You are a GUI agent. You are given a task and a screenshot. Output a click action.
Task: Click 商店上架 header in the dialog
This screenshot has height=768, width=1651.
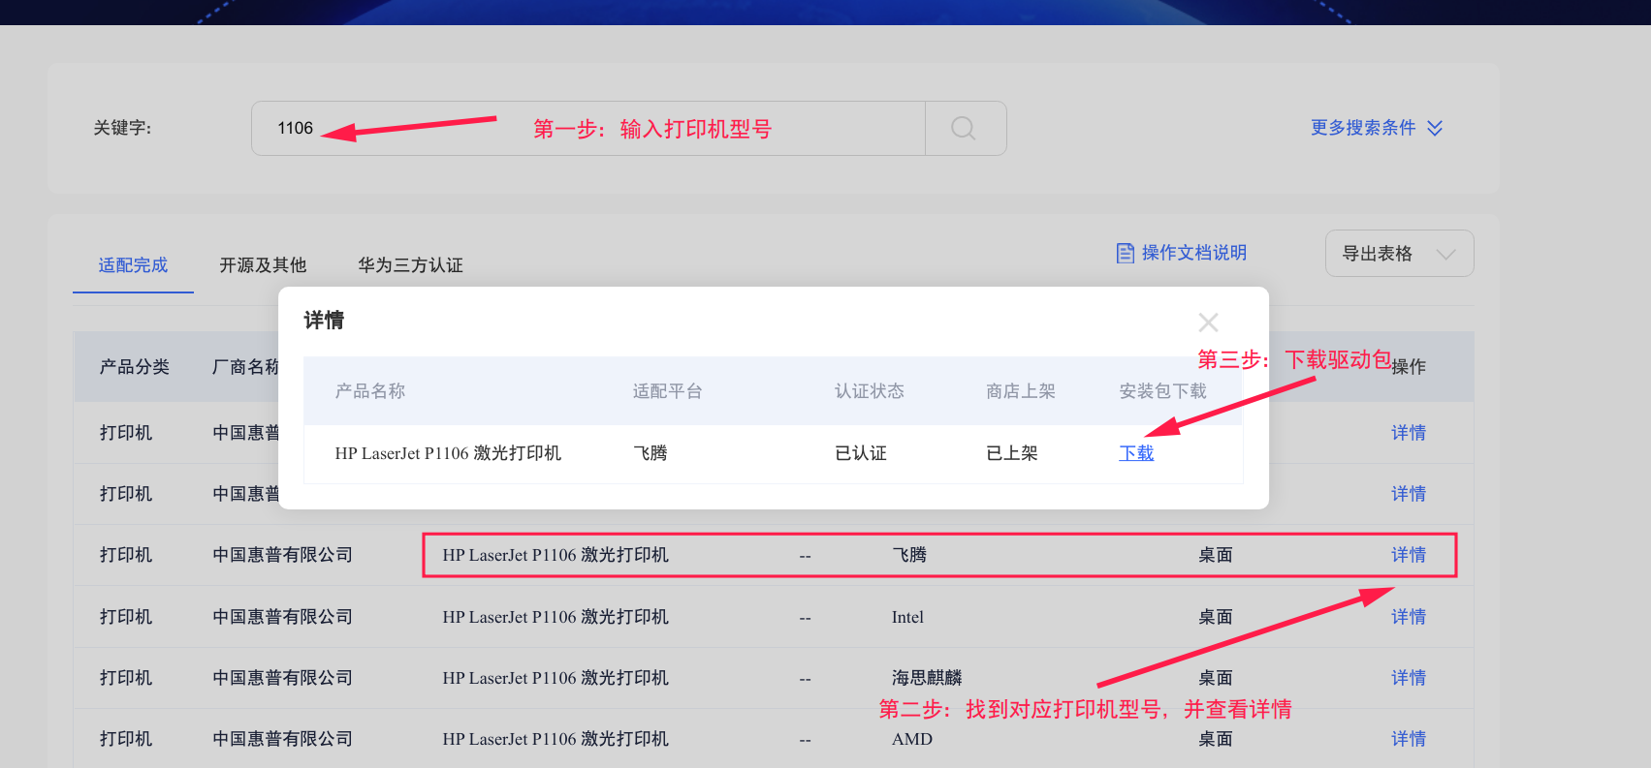1021,391
